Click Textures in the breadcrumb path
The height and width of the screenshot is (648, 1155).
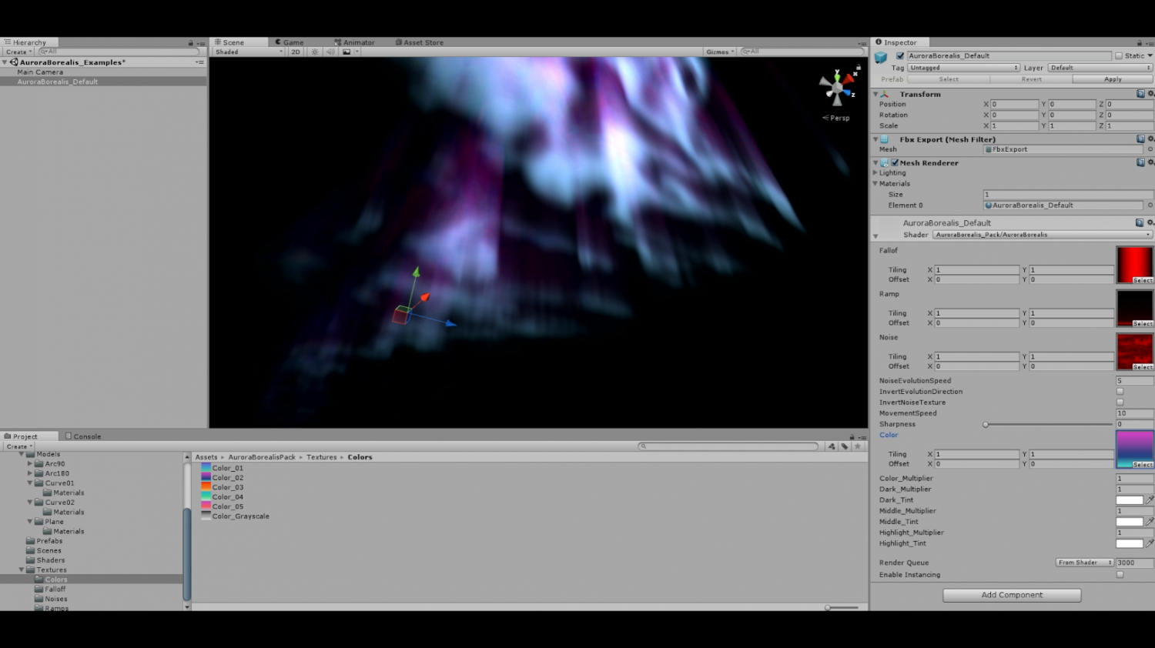[322, 457]
